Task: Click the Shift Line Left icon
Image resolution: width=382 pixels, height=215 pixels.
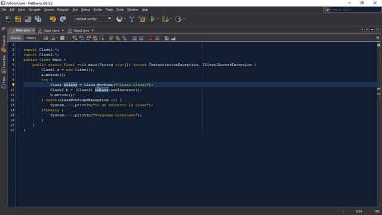Action: (x=134, y=38)
